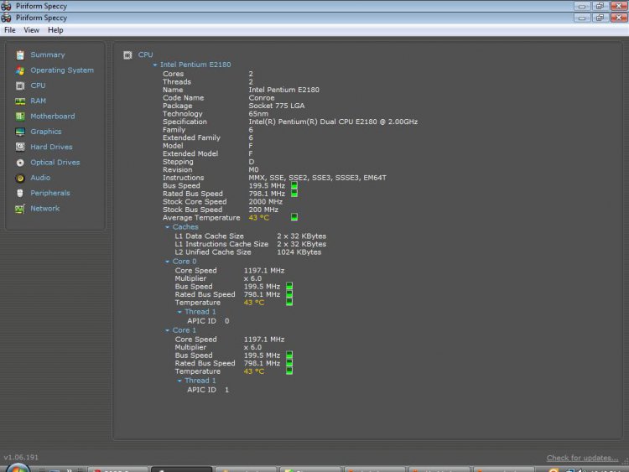Collapse the Caches section
This screenshot has height=472, width=629.
(167, 227)
